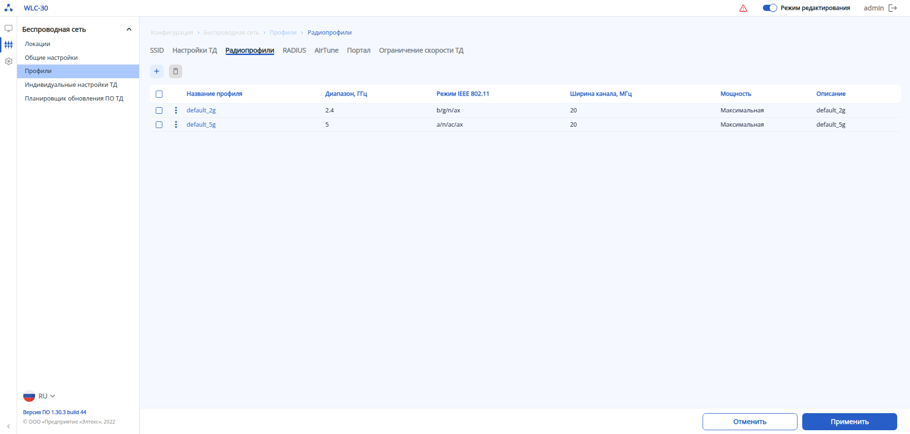Click the delete trash icon

(176, 71)
